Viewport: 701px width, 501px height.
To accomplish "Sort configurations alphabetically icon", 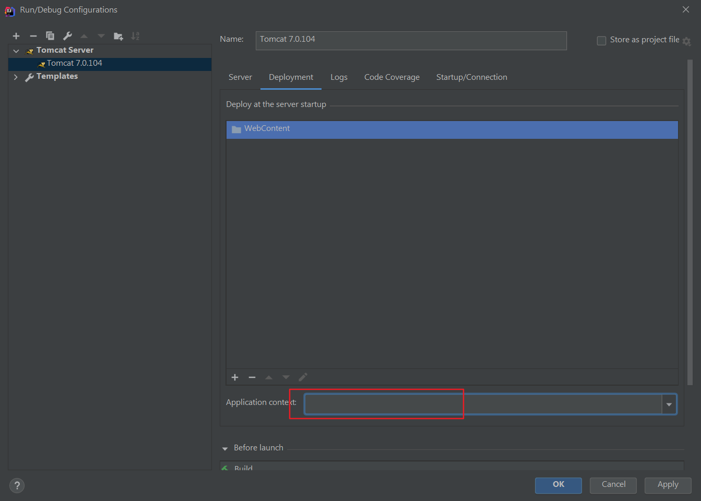I will (135, 36).
